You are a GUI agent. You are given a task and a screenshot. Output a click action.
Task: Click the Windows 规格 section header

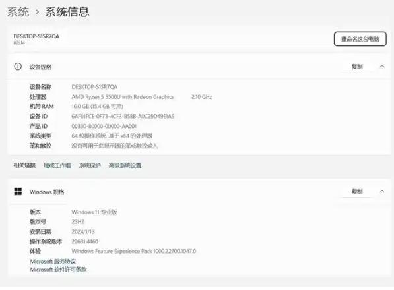coord(47,192)
